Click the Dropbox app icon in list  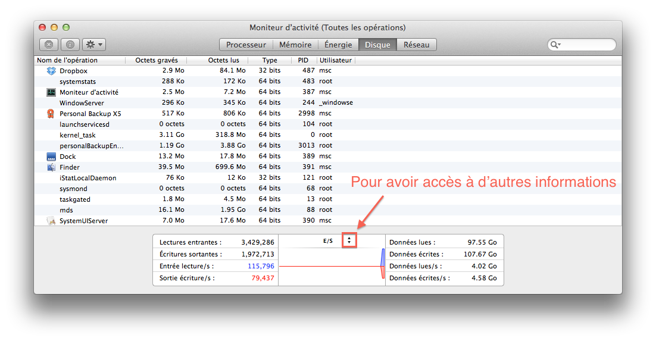coord(51,71)
